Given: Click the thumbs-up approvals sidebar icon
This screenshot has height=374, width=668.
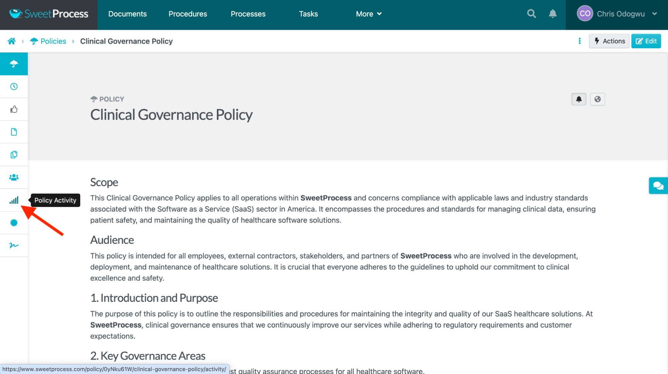Looking at the screenshot, I should [x=14, y=109].
